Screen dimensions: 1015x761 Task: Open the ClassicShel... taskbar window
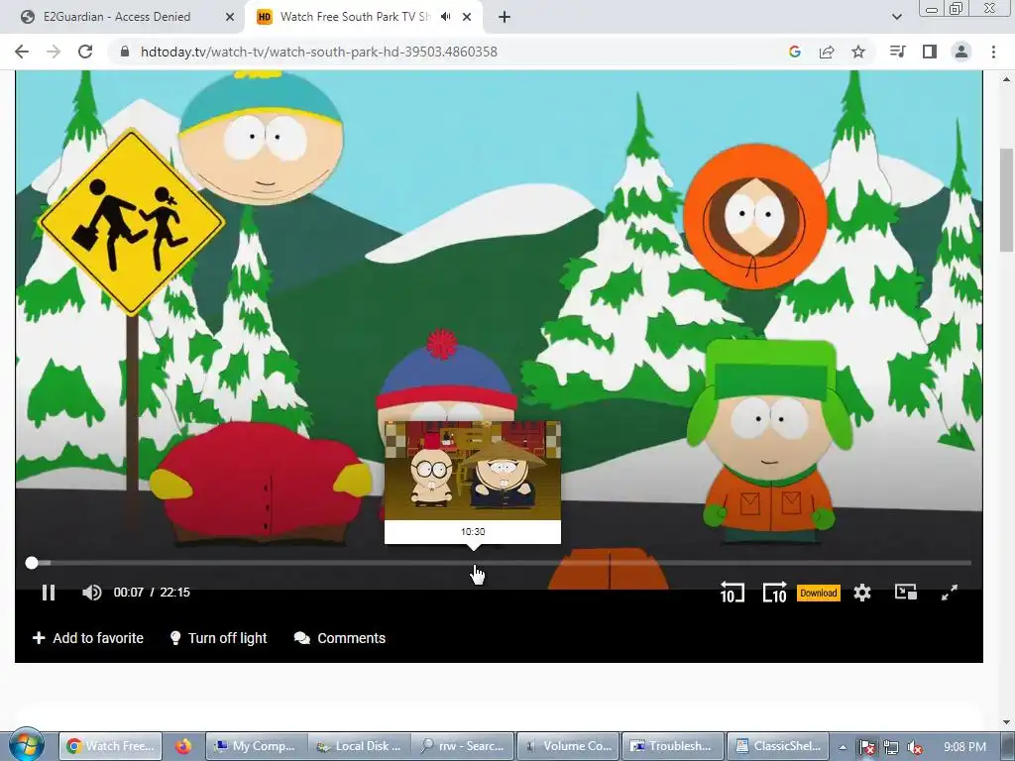(x=778, y=746)
